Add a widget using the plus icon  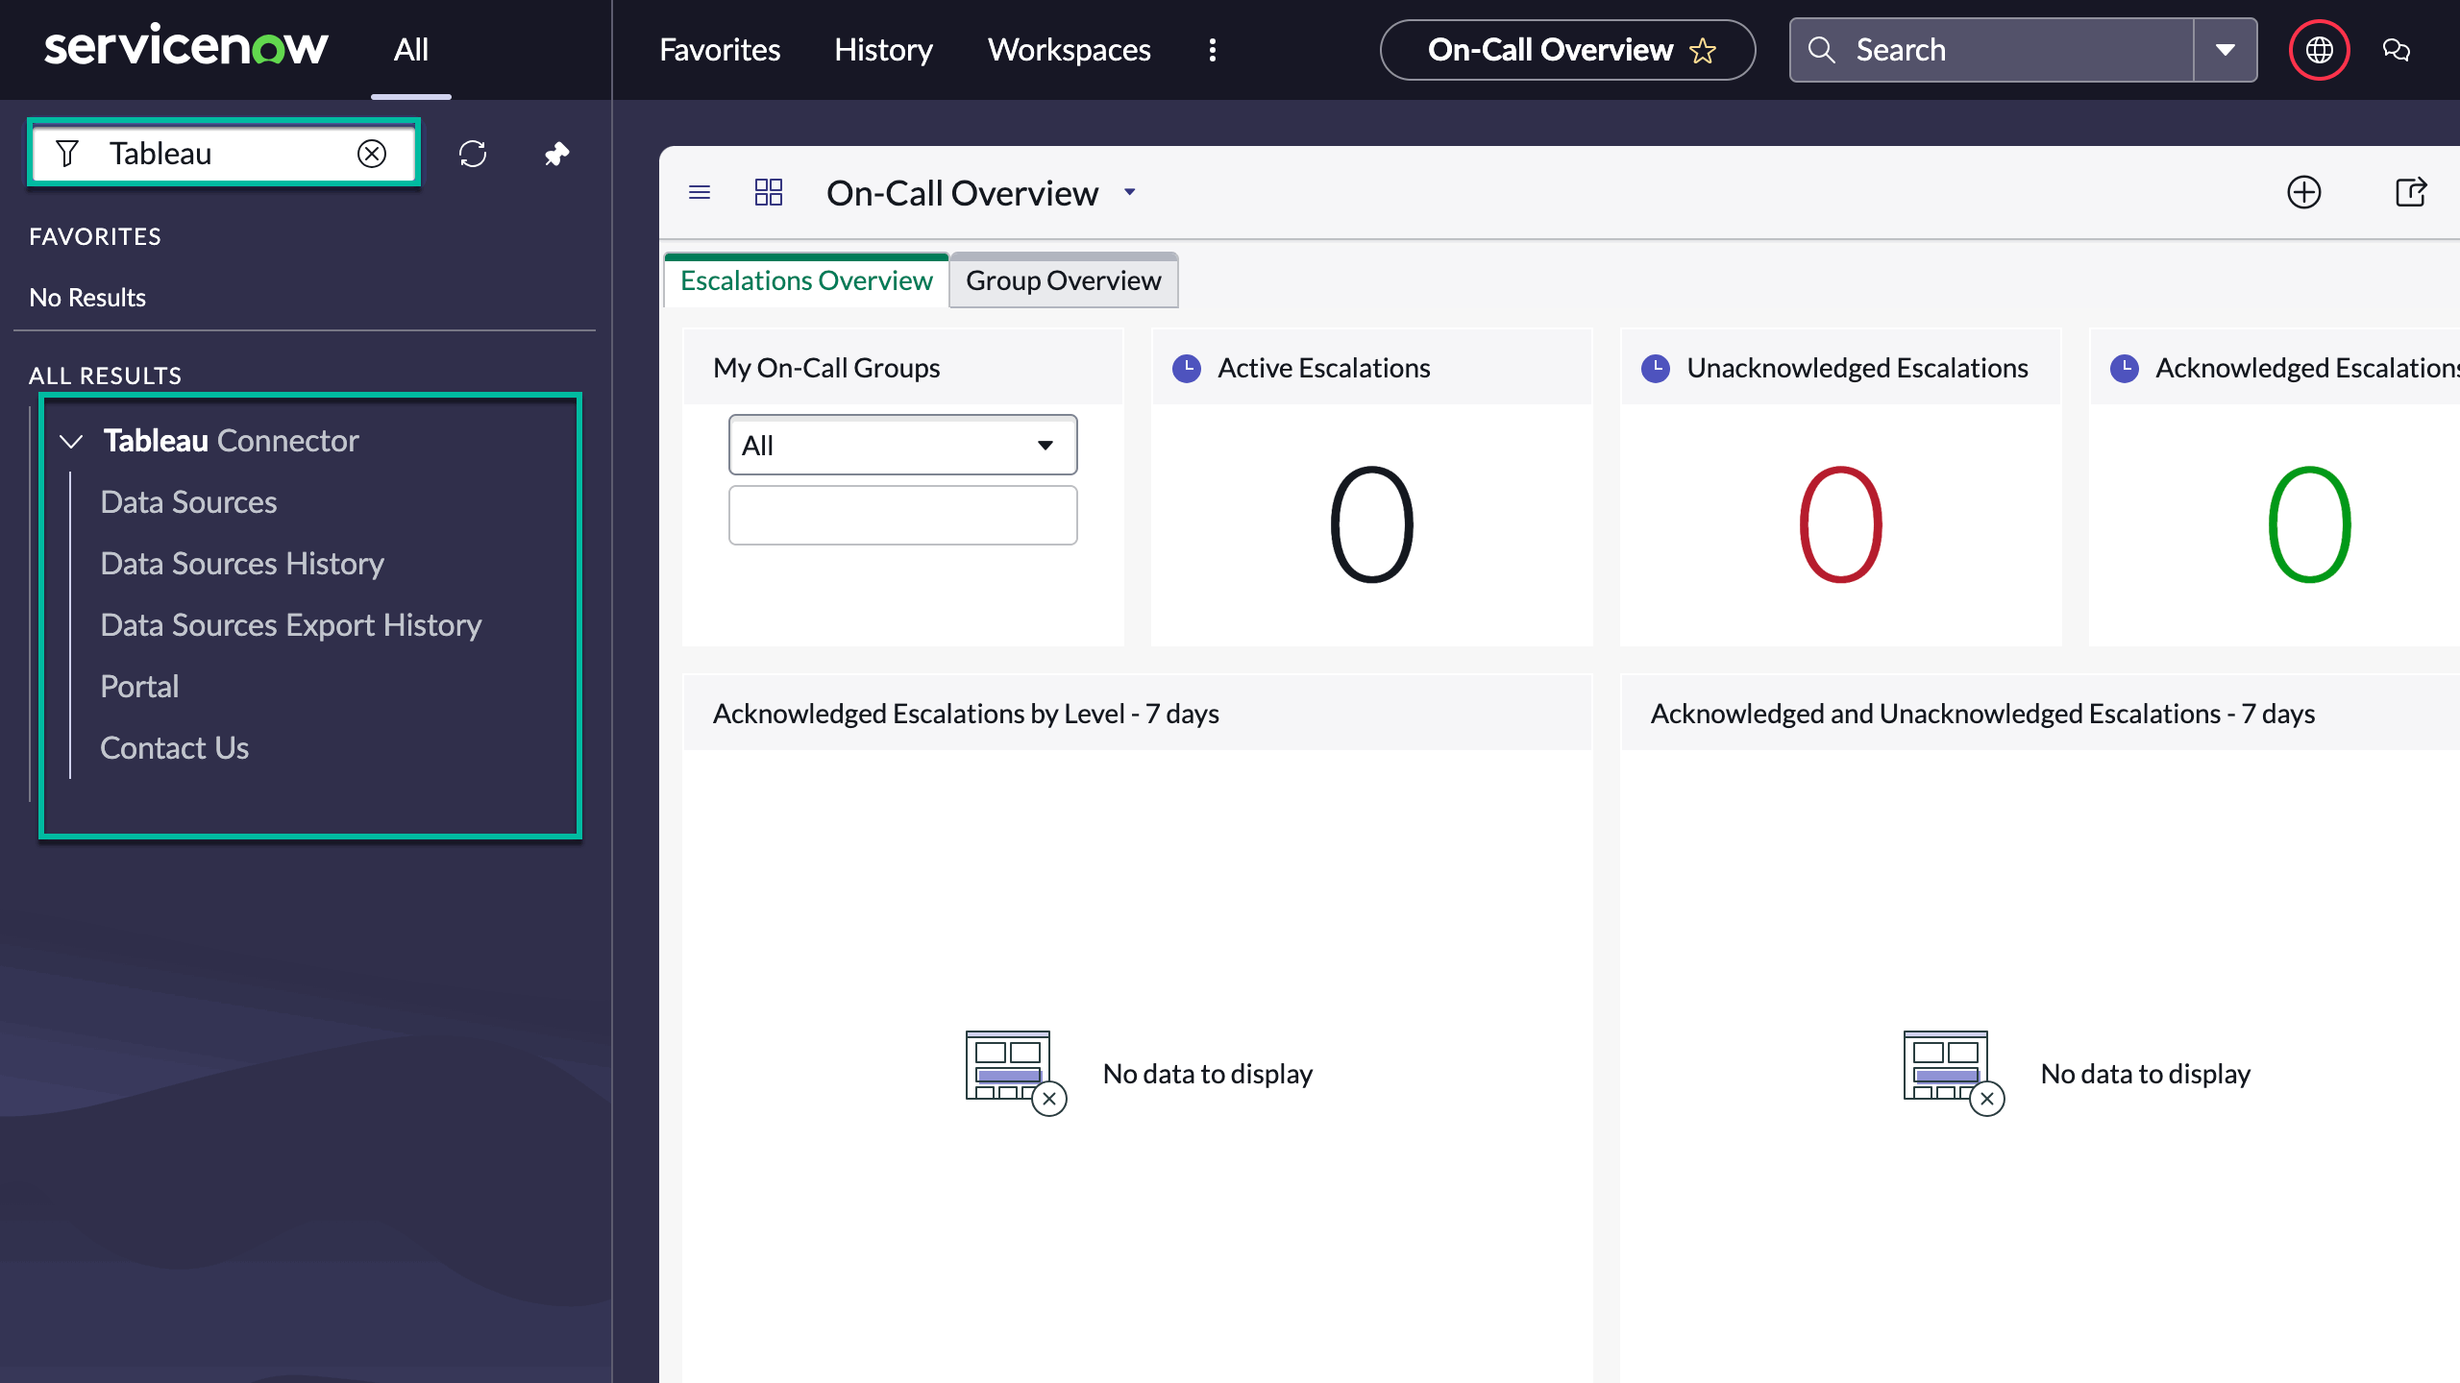pyautogui.click(x=2305, y=193)
